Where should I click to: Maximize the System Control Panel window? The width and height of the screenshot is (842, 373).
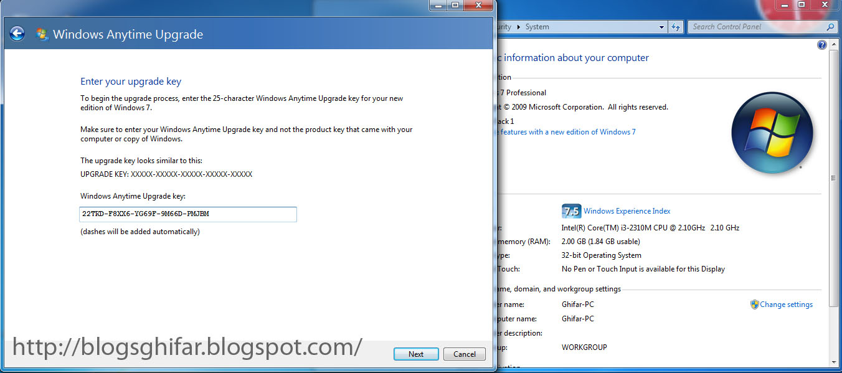(x=802, y=4)
